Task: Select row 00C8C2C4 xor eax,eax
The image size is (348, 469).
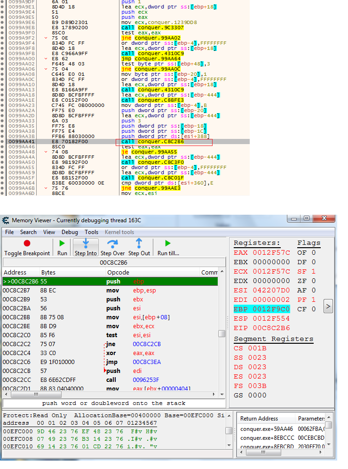Action: (x=110, y=353)
